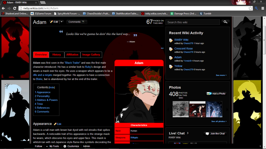The width and height of the screenshot is (266, 149).
Task: Open user Yoraiz0r profile link
Action: pyautogui.click(x=187, y=61)
